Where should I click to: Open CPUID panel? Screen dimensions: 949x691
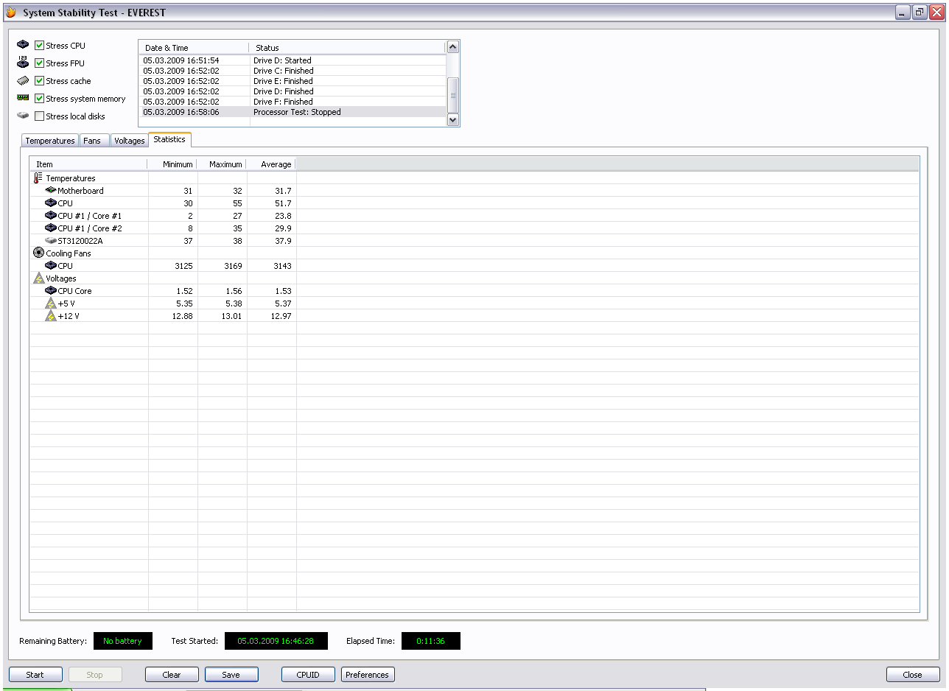[x=308, y=675]
